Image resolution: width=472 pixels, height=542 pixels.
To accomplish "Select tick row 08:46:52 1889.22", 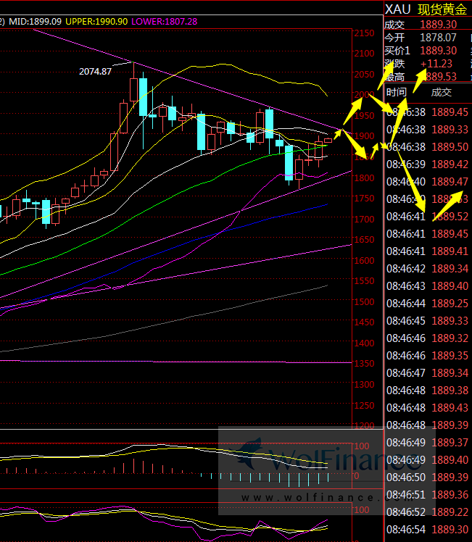I will 427,512.
